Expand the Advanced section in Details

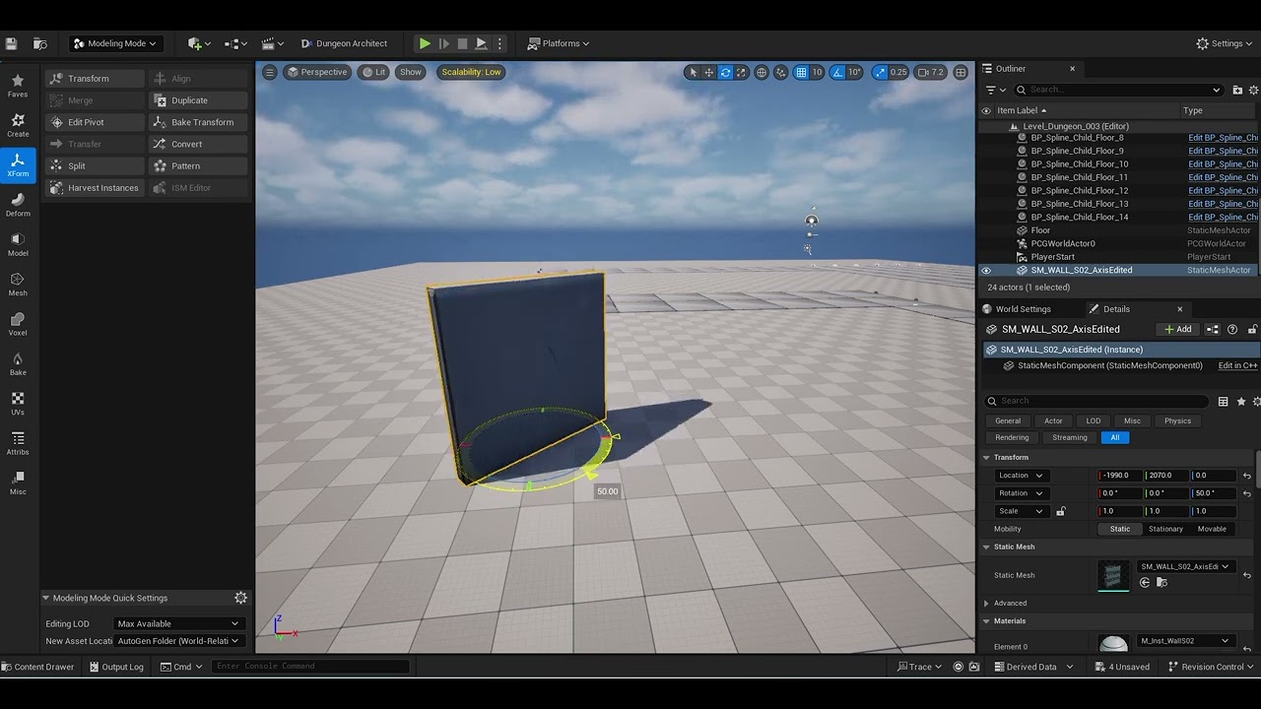(x=986, y=603)
